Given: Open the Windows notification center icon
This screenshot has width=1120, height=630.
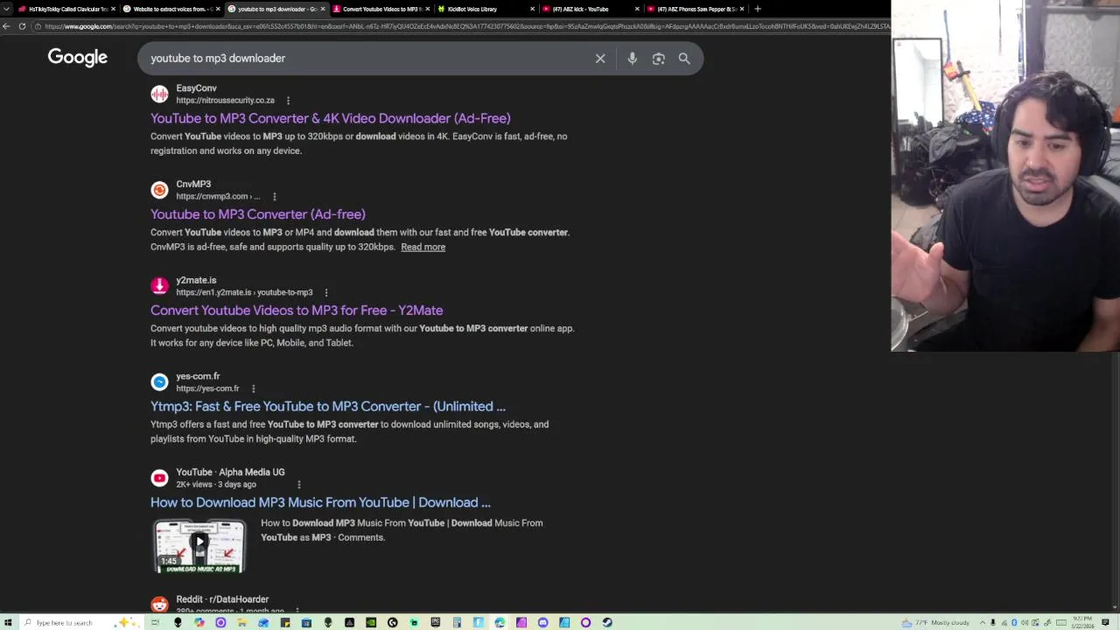Looking at the screenshot, I should [x=1105, y=622].
